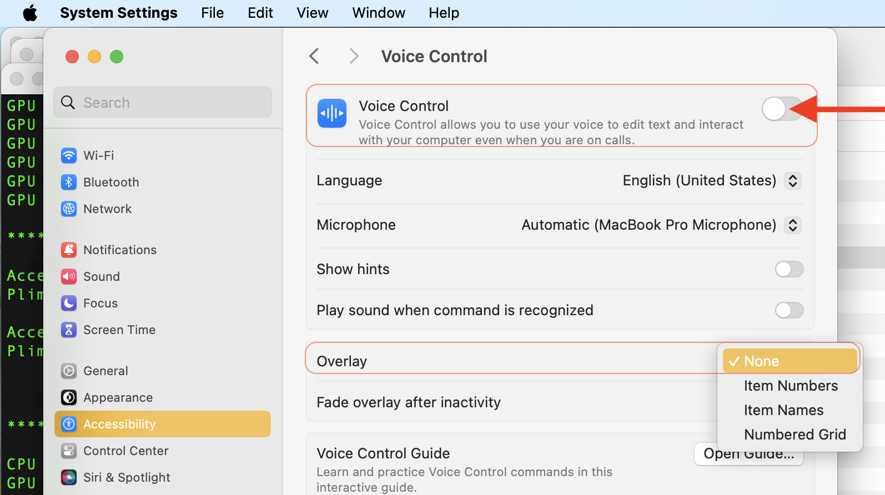
Task: Open Network settings
Action: (x=107, y=209)
